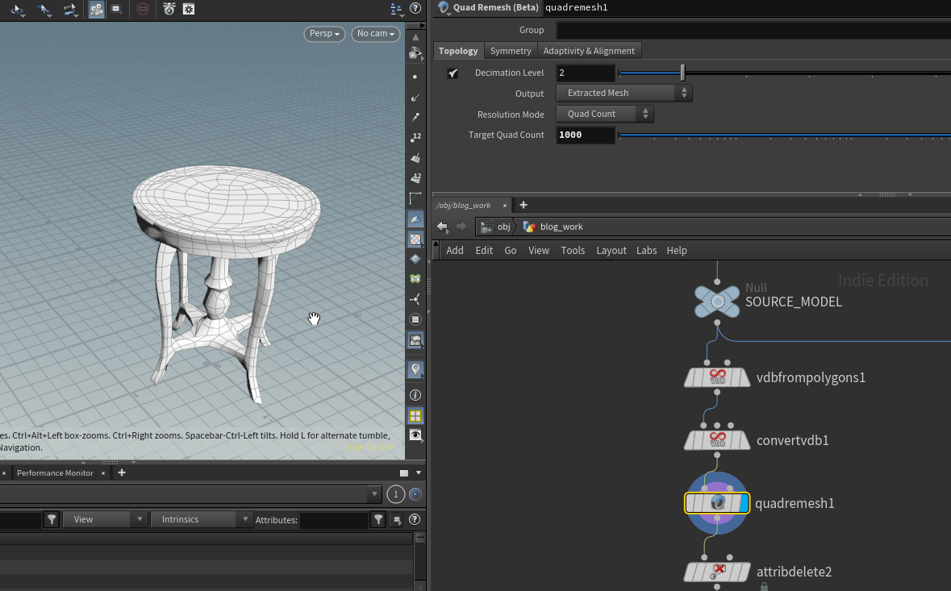Select the quadremesh1 node body
Image resolution: width=951 pixels, height=591 pixels.
[717, 503]
